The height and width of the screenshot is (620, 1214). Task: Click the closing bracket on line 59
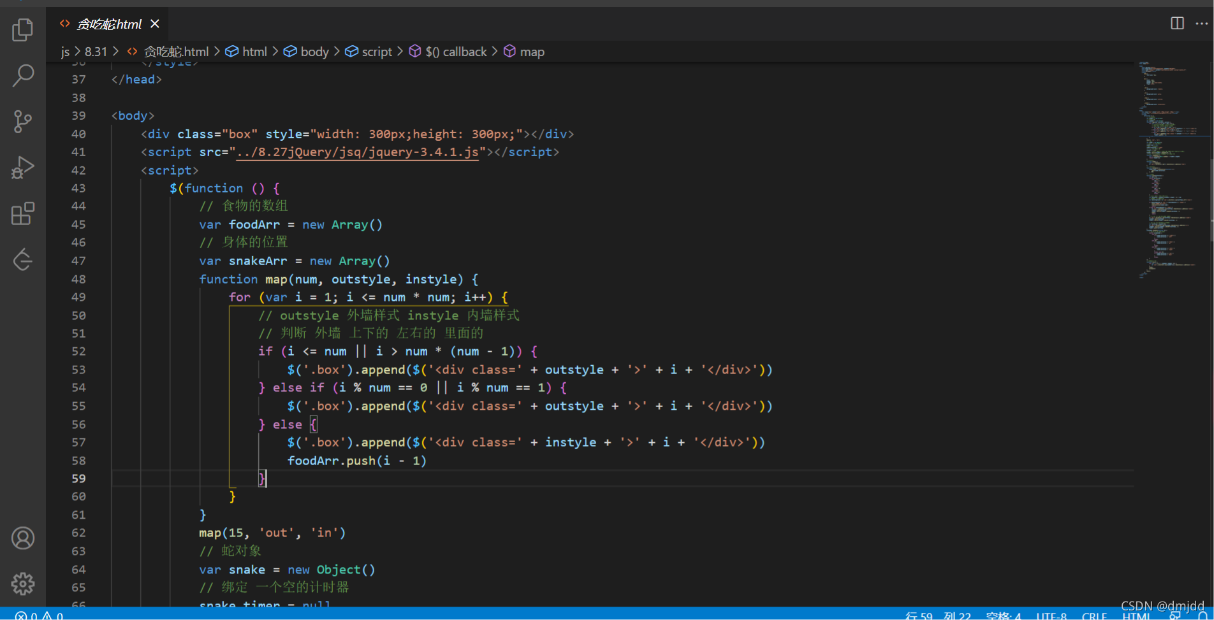(261, 479)
